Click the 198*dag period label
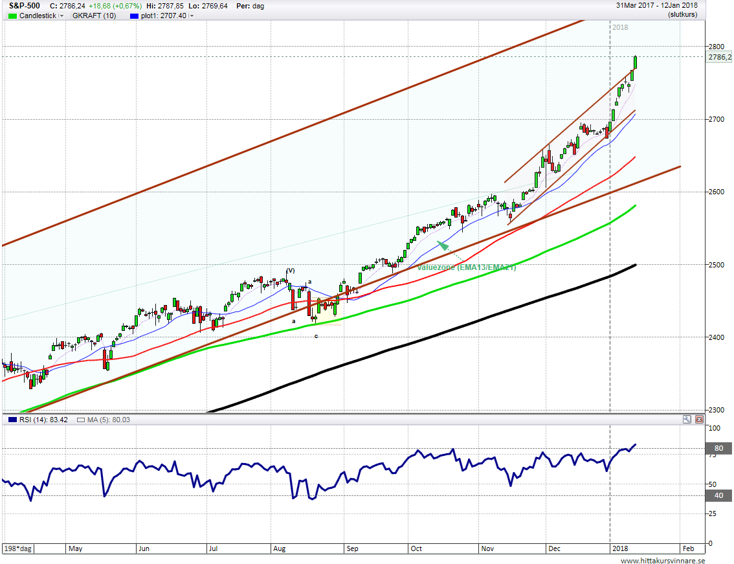 point(17,548)
